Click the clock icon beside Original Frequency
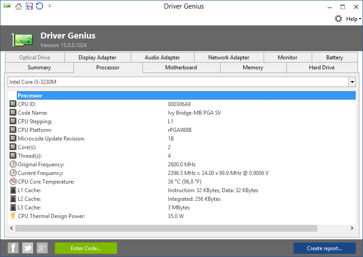 13,164
